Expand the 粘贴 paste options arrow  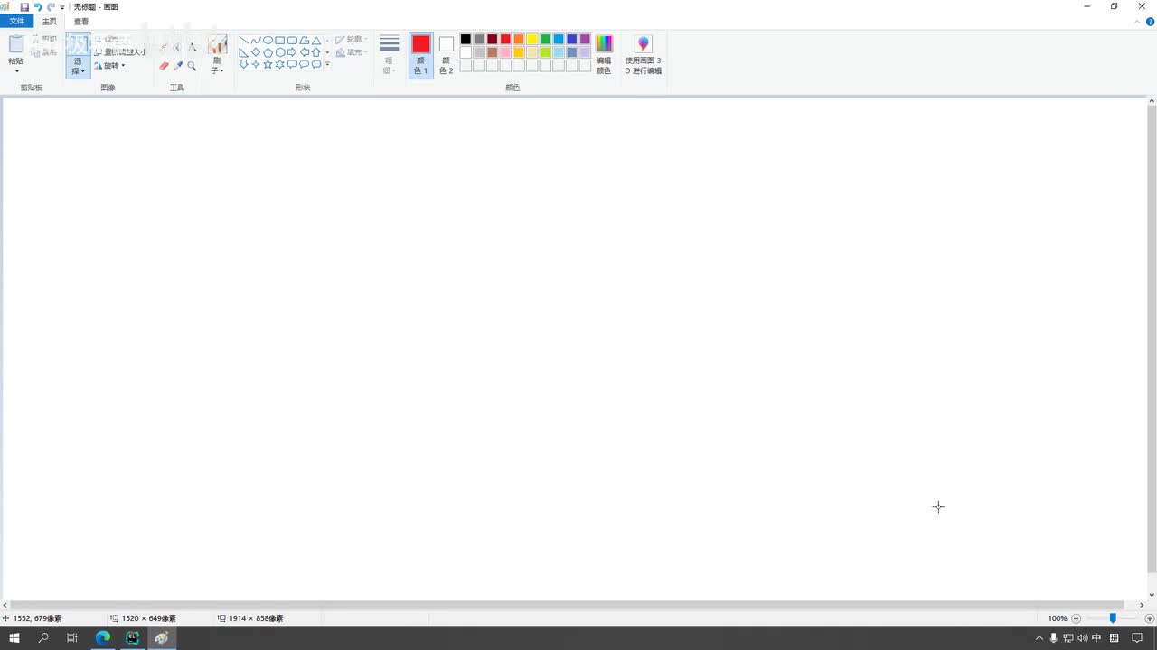(x=16, y=70)
